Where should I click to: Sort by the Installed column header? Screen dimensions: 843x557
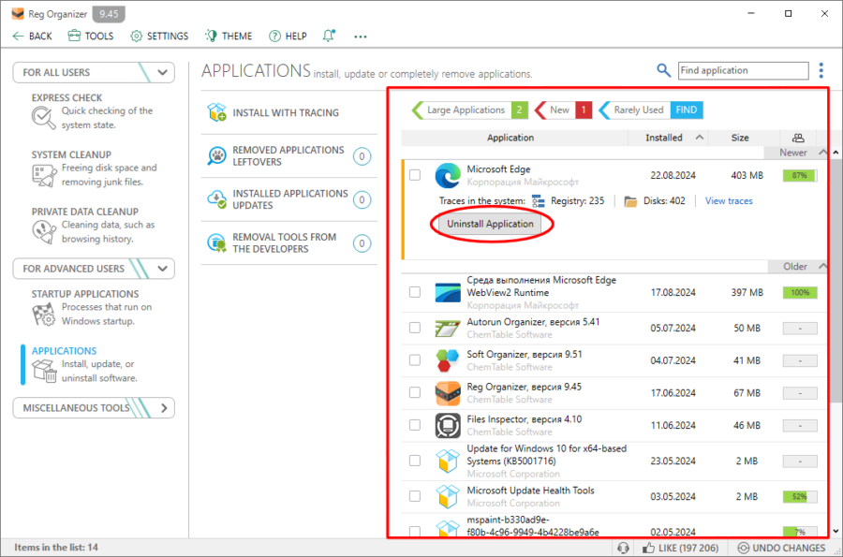668,138
